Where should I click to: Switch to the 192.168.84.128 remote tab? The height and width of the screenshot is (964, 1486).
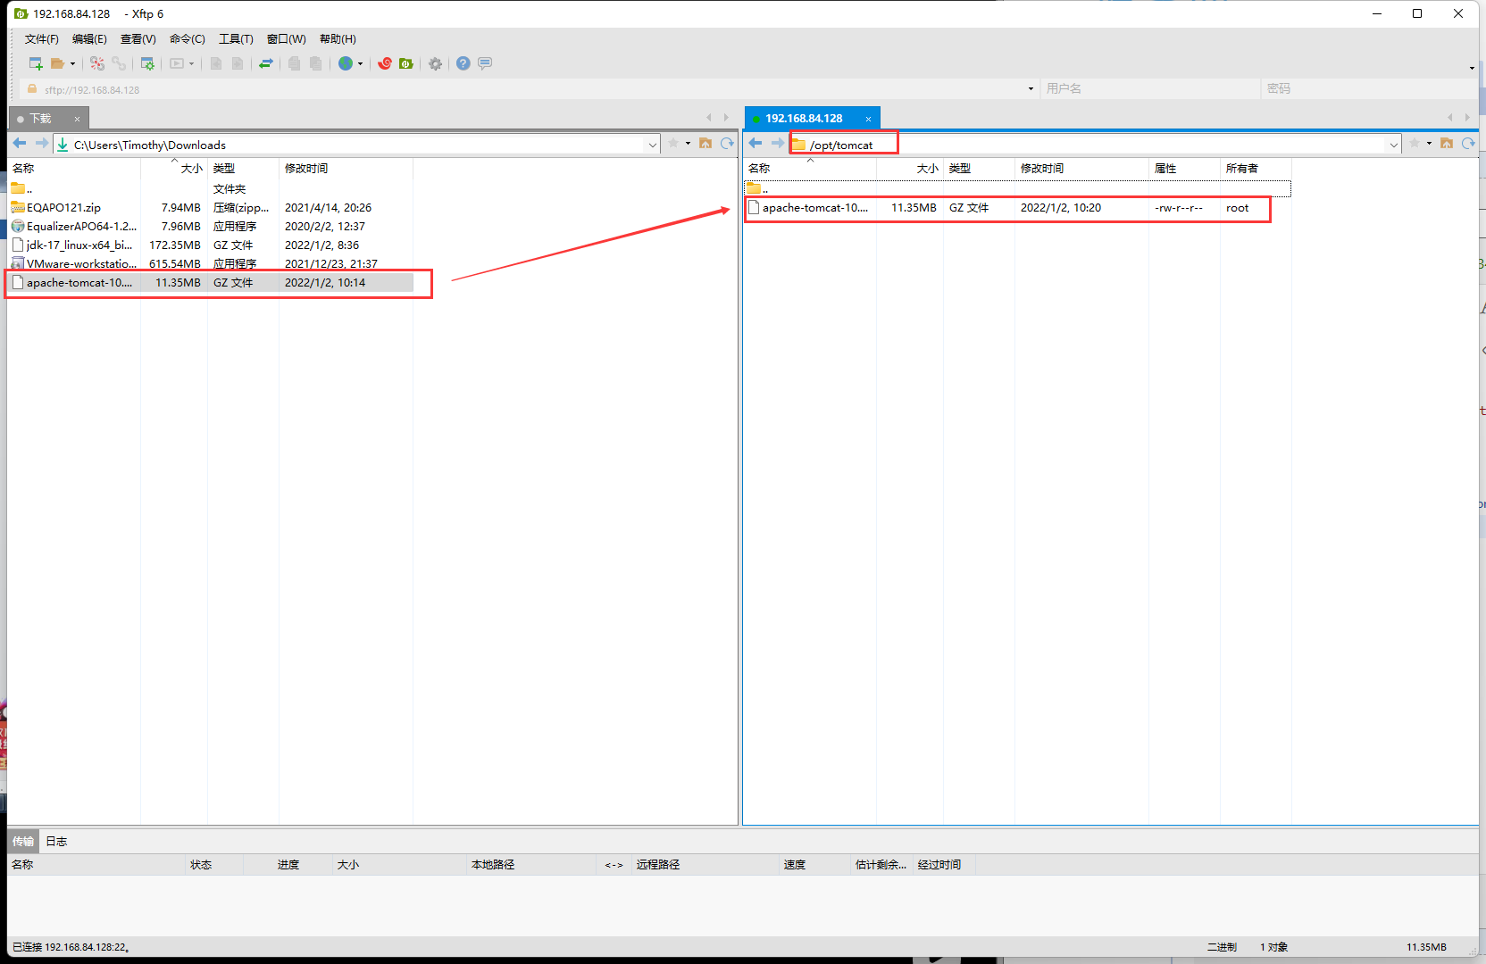pos(804,119)
